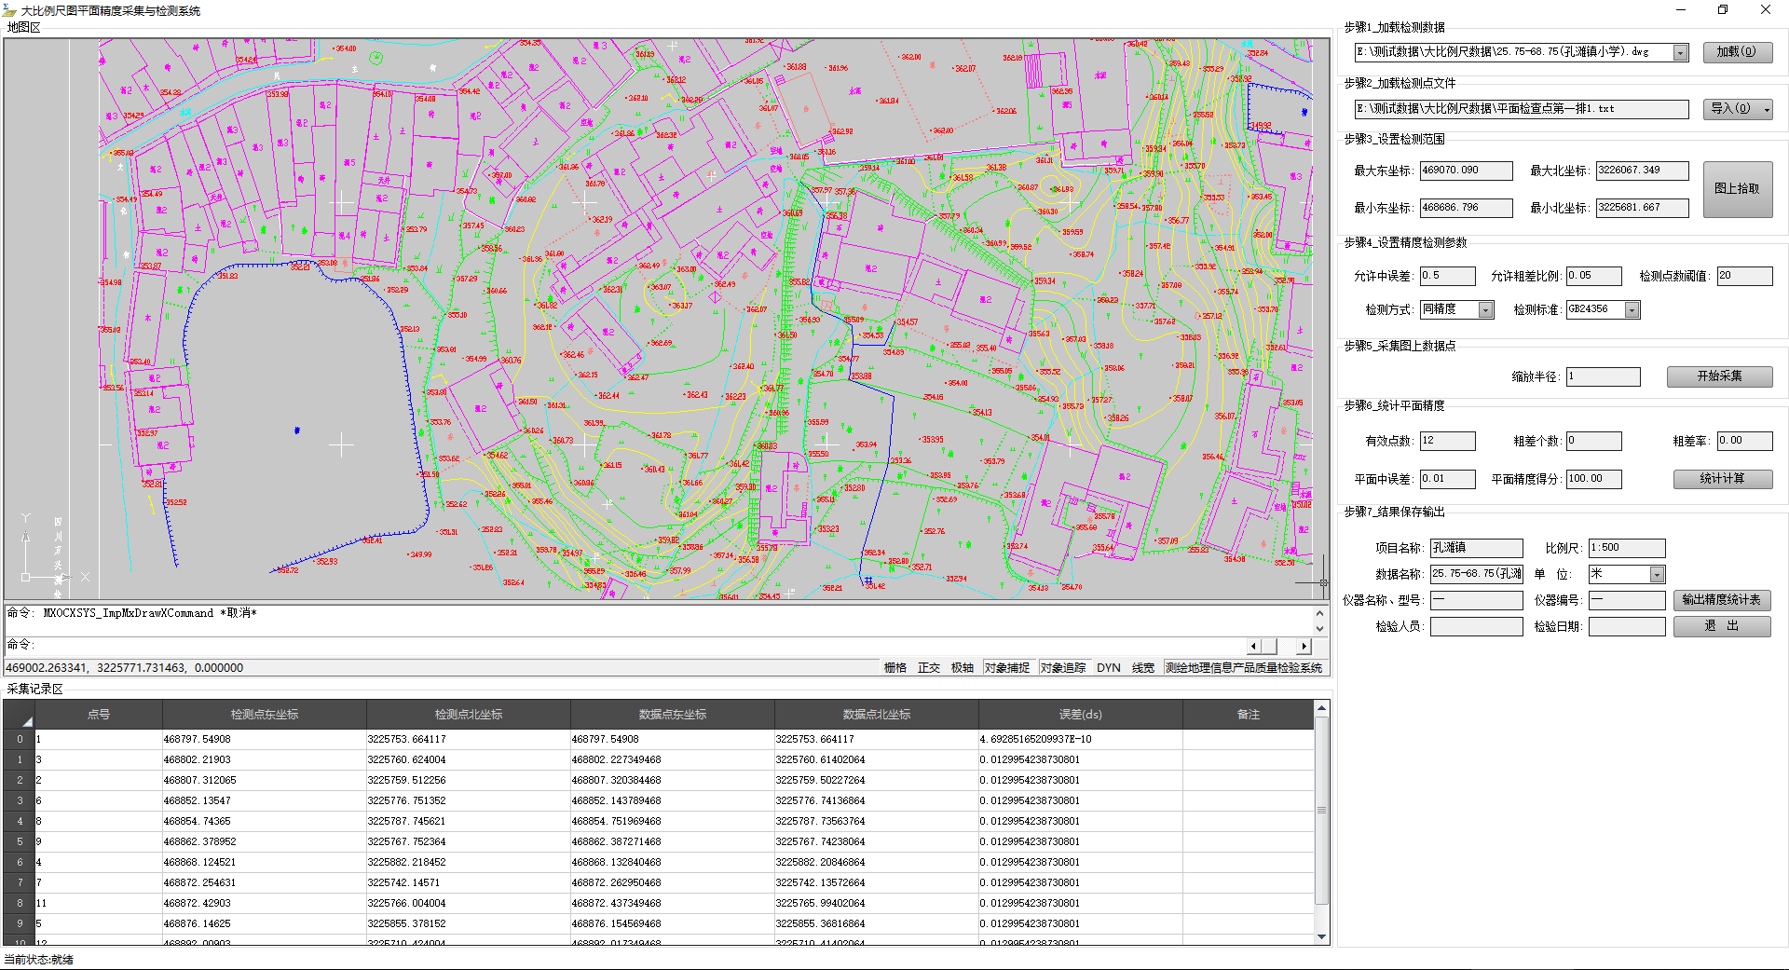Click the command line scroll-right arrow
Viewport: 1789px width, 970px height.
point(1304,646)
